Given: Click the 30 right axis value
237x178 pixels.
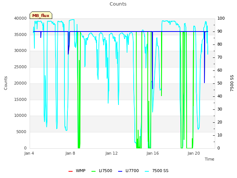Looking at the screenshot, I should pos(220,109).
